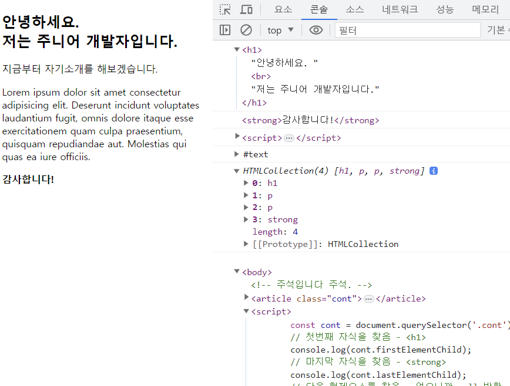Click the page heading 안녕하세요.
510x386 pixels.
point(41,22)
